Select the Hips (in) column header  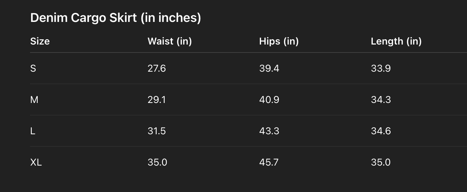pos(279,41)
